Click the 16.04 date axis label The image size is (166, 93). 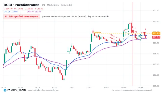[x=123, y=88]
